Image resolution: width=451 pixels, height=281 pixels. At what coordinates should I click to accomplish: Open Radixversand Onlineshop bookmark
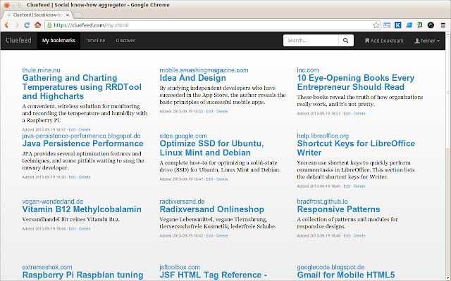tap(211, 209)
